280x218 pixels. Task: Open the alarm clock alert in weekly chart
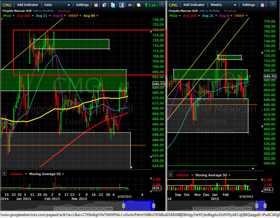click(x=262, y=5)
